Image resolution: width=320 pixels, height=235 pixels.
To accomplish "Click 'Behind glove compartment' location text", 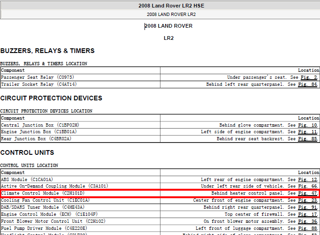I will click(x=251, y=125).
